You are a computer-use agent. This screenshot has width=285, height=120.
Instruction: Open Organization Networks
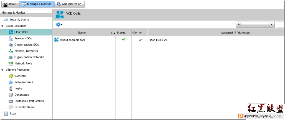click(x=29, y=57)
